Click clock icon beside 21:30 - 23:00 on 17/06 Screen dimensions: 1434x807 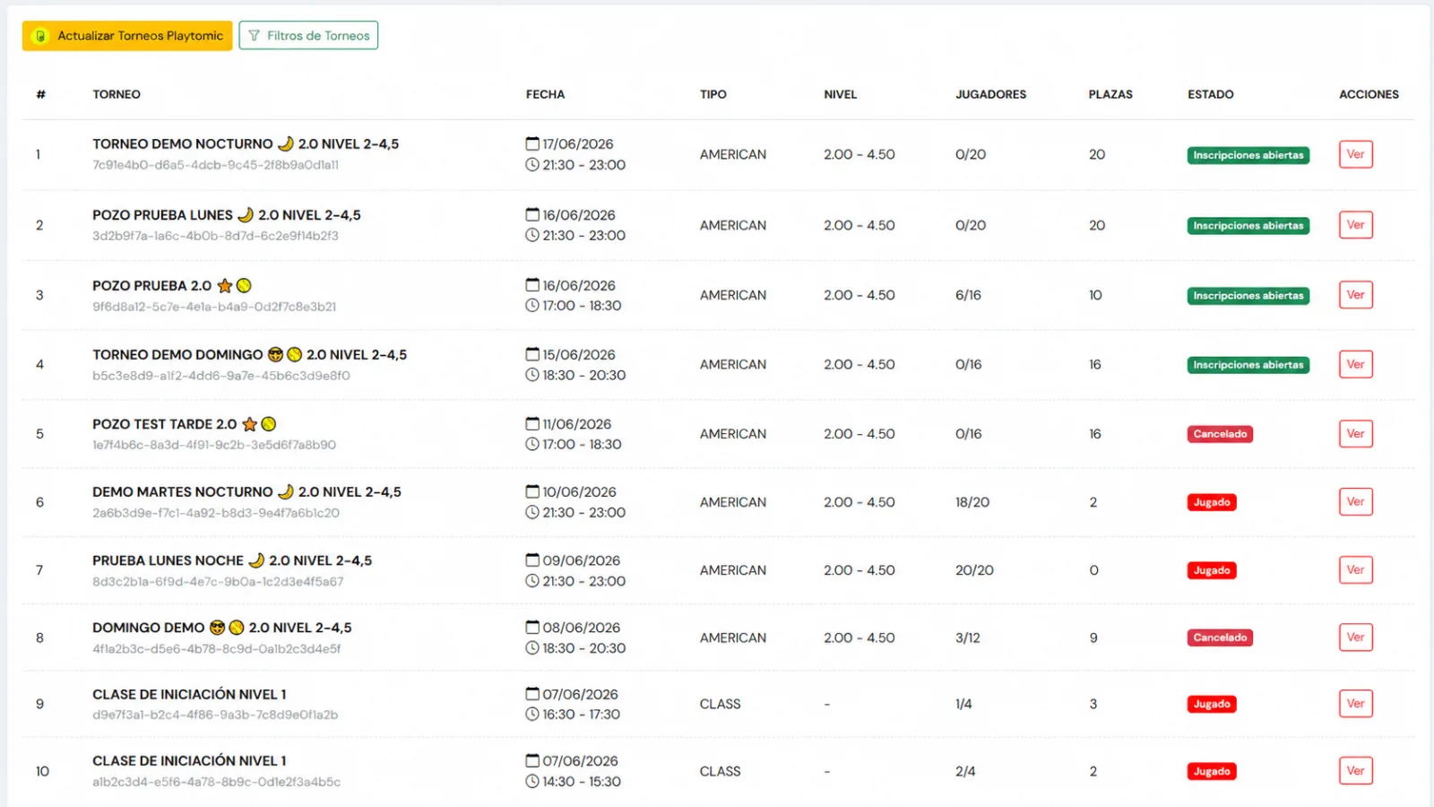(532, 165)
